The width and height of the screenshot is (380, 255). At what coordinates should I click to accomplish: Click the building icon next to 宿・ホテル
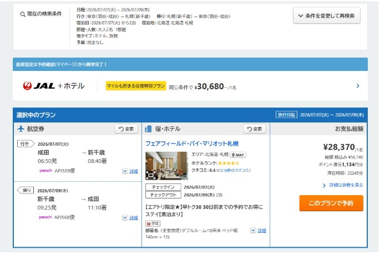click(148, 129)
